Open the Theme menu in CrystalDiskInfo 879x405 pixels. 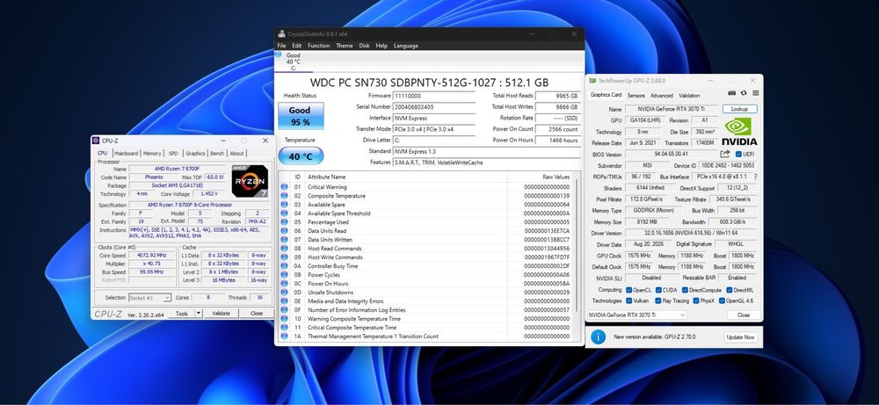345,46
